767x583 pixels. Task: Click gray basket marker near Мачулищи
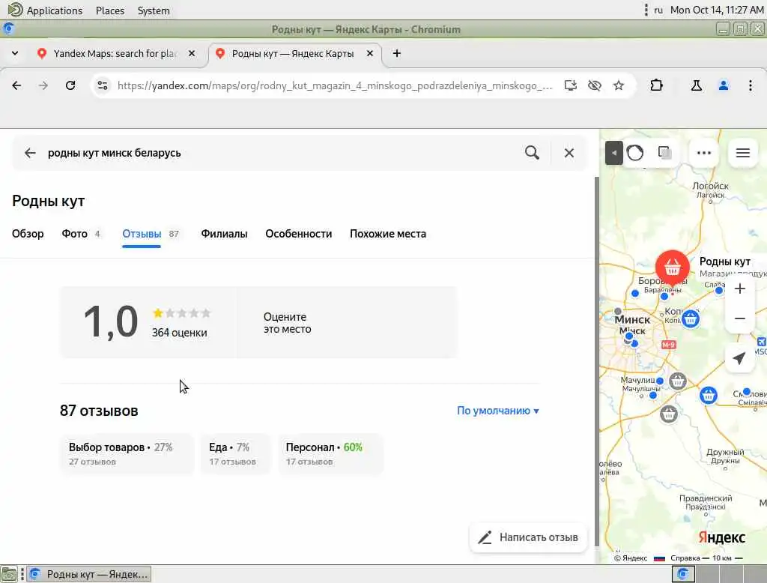[677, 381]
